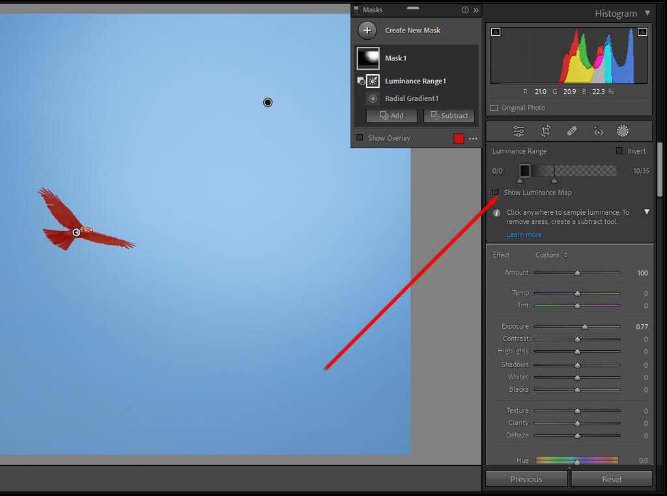The image size is (667, 496).
Task: Open the Effect Custom preset dropdown
Action: coord(551,255)
